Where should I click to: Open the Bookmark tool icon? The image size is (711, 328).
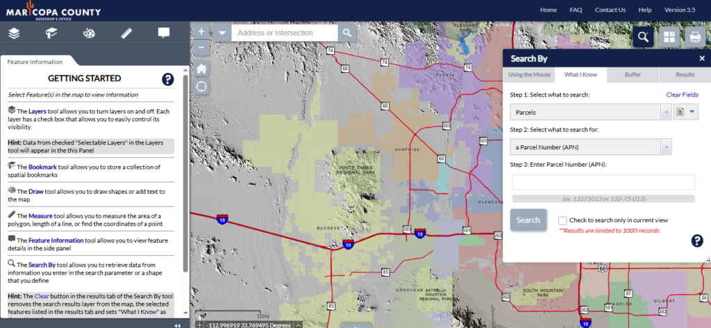point(51,33)
